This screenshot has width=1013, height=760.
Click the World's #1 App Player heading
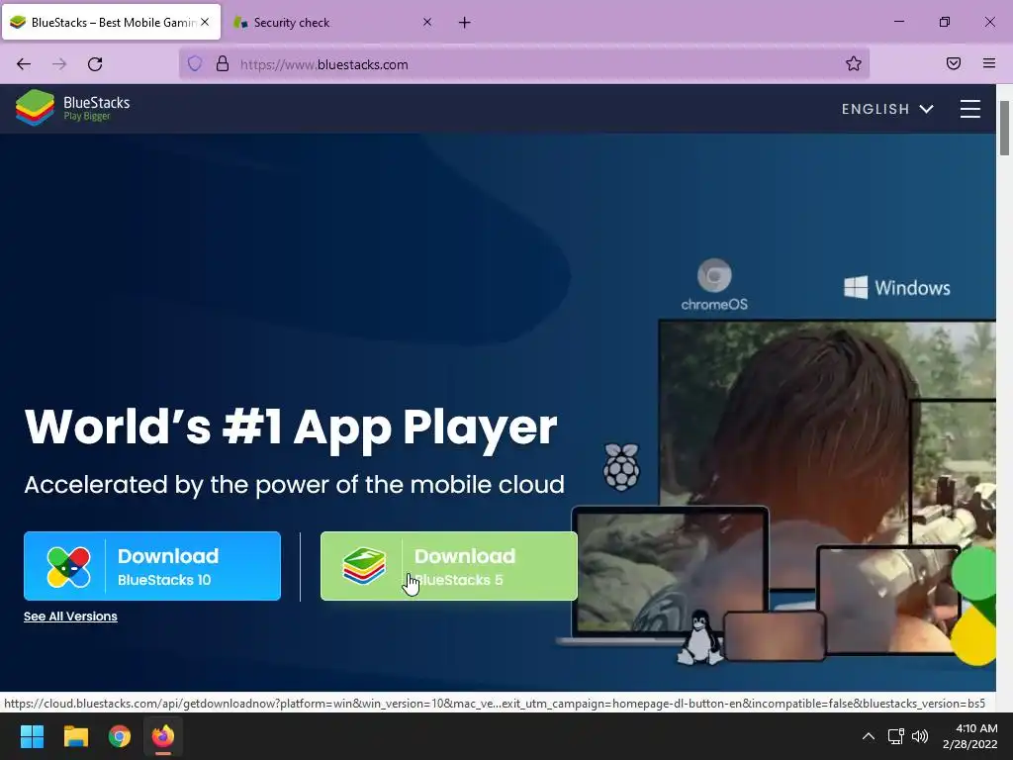291,427
